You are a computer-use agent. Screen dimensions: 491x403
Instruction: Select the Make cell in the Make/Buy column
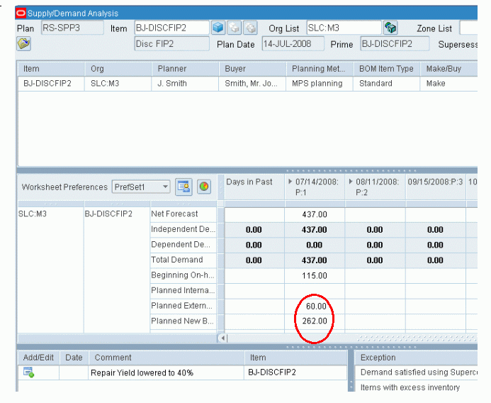pyautogui.click(x=449, y=84)
